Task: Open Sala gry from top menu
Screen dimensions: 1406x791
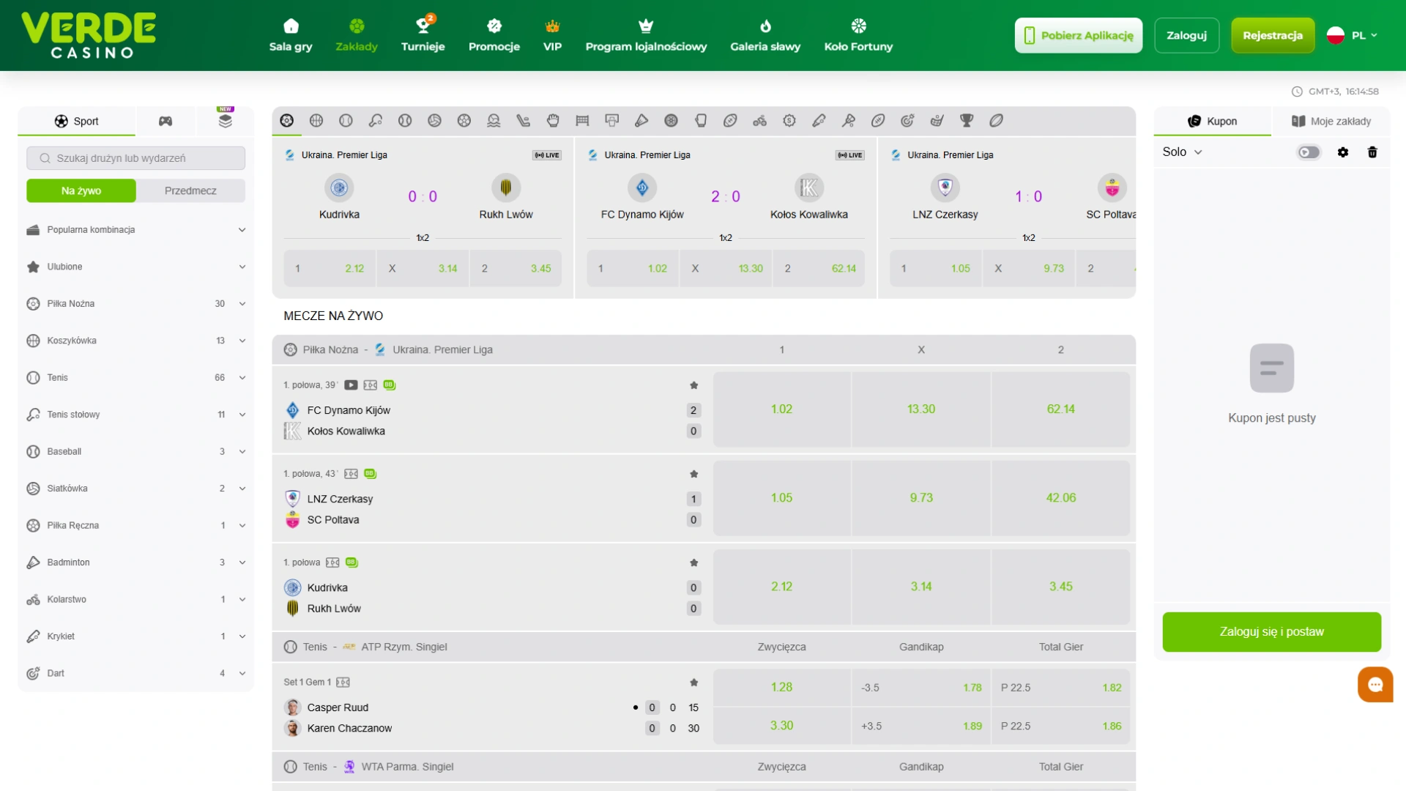Action: tap(291, 35)
